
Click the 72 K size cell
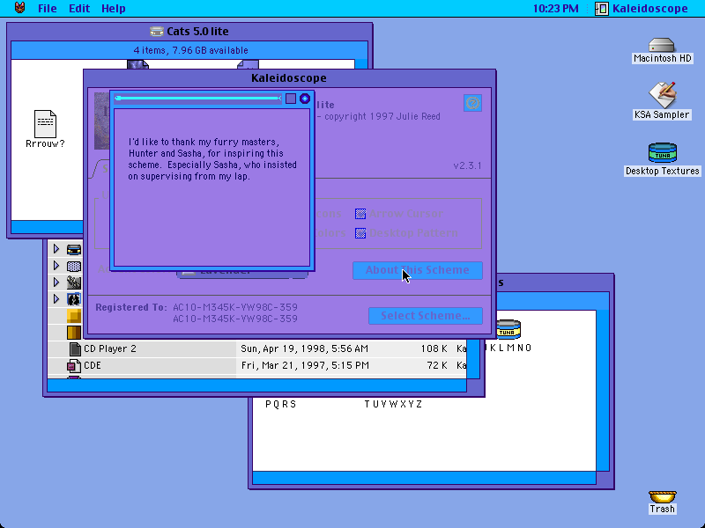[437, 366]
